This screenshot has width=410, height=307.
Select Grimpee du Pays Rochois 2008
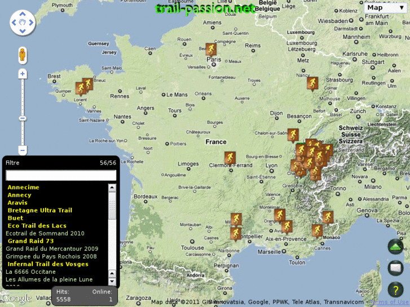click(51, 256)
